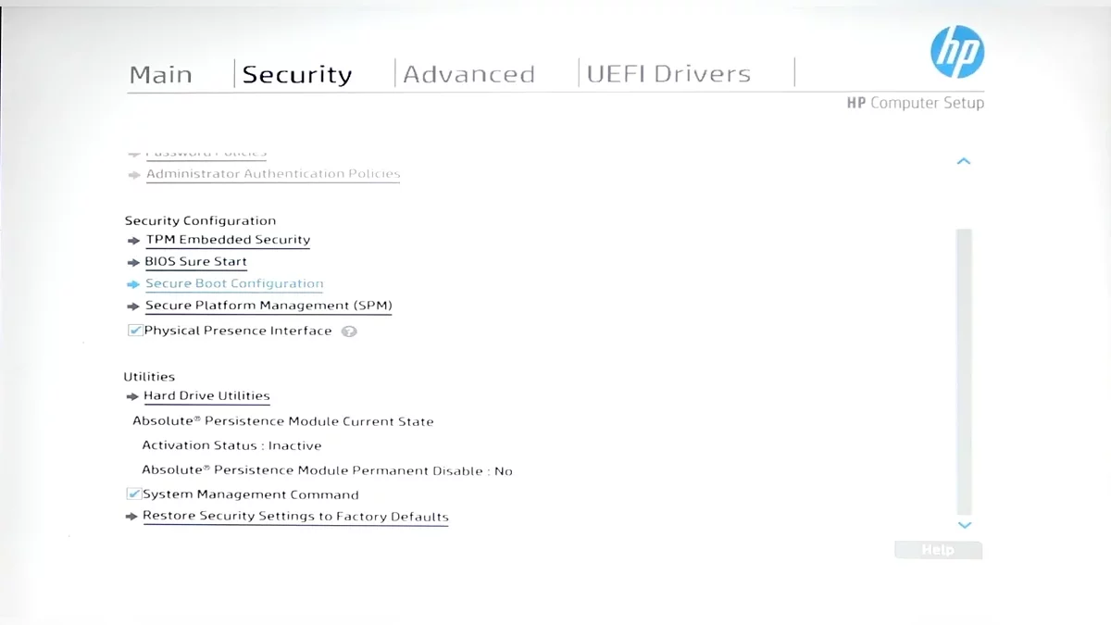Viewport: 1111px width, 625px height.
Task: Toggle the System Management Command checkbox
Action: (134, 494)
